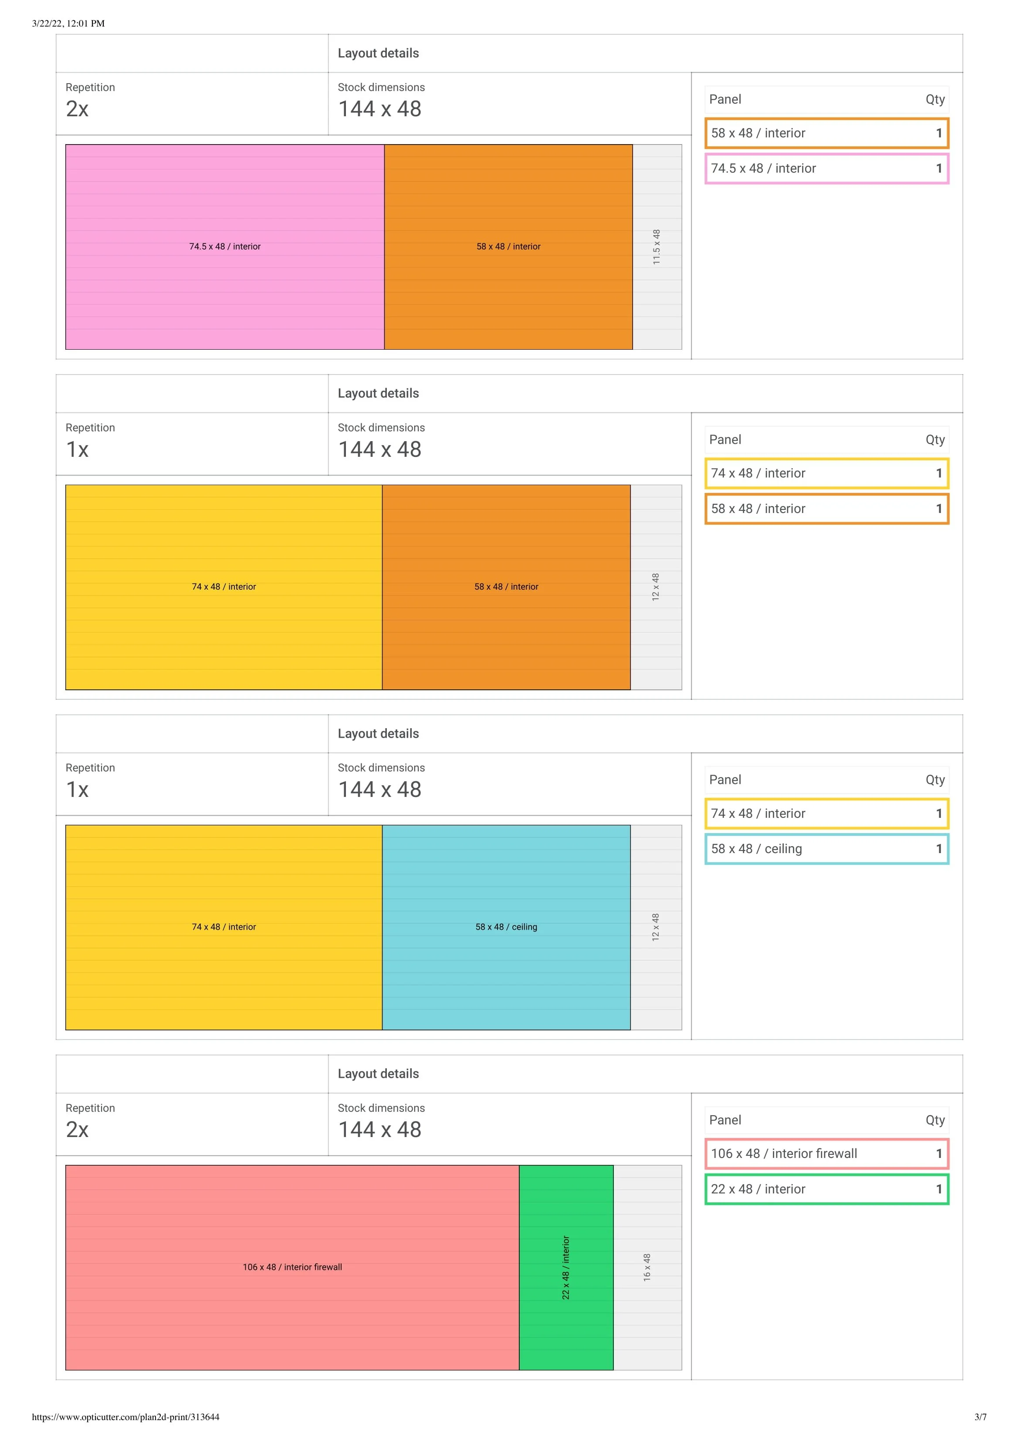
Task: Click the green 22 x 48 interior panel
Action: point(565,1267)
